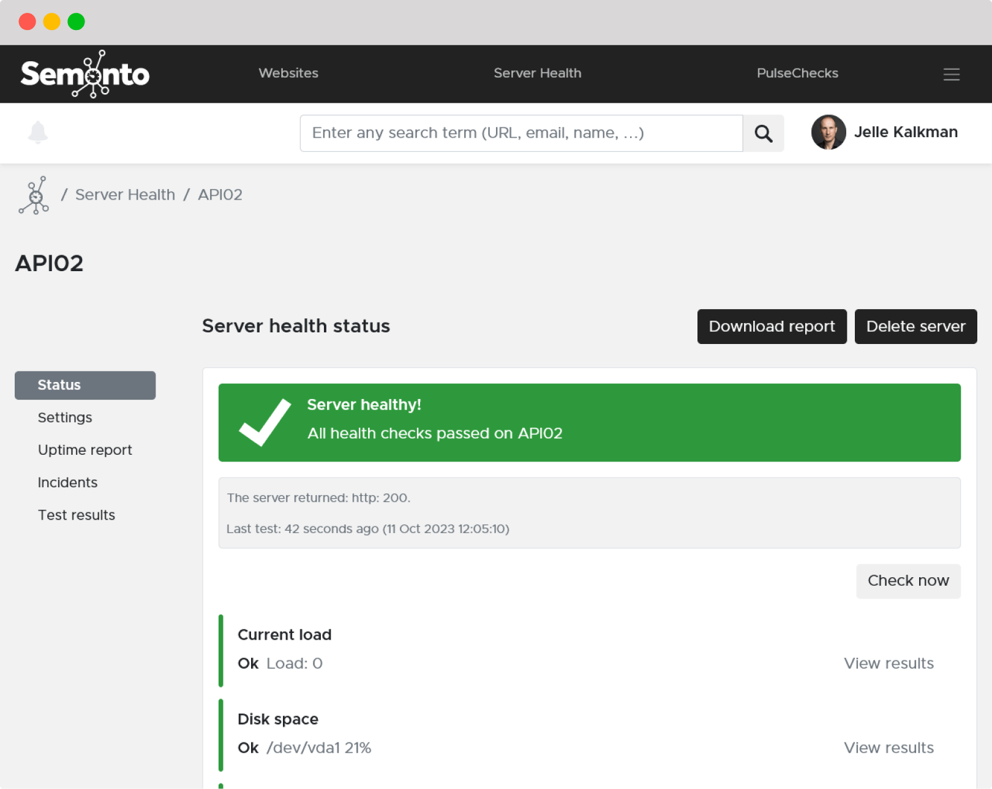The height and width of the screenshot is (789, 992).
Task: Click Jelle Kalkman's profile avatar
Action: (x=829, y=132)
